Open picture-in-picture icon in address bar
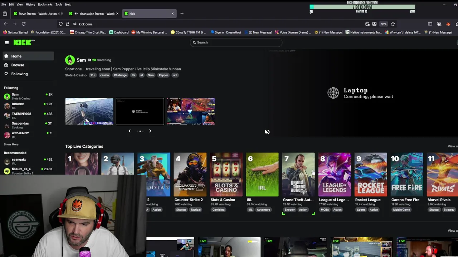This screenshot has height=257, width=458. (367, 24)
